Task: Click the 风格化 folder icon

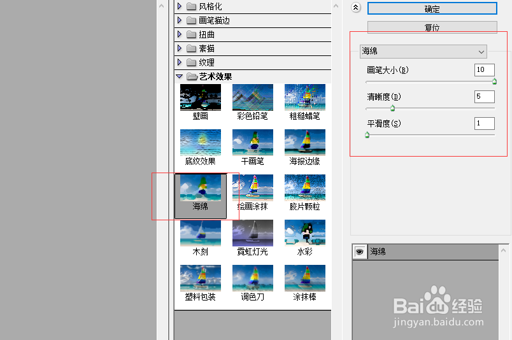Action: (x=191, y=6)
